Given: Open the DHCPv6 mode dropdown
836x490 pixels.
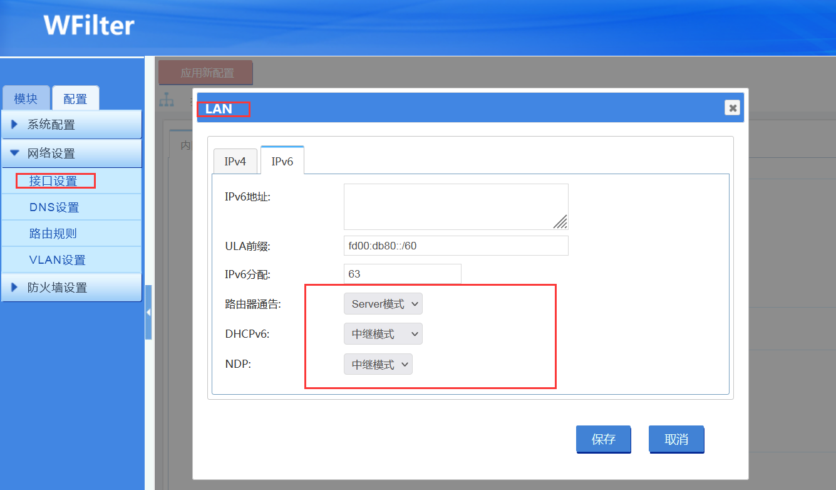Looking at the screenshot, I should (x=383, y=334).
